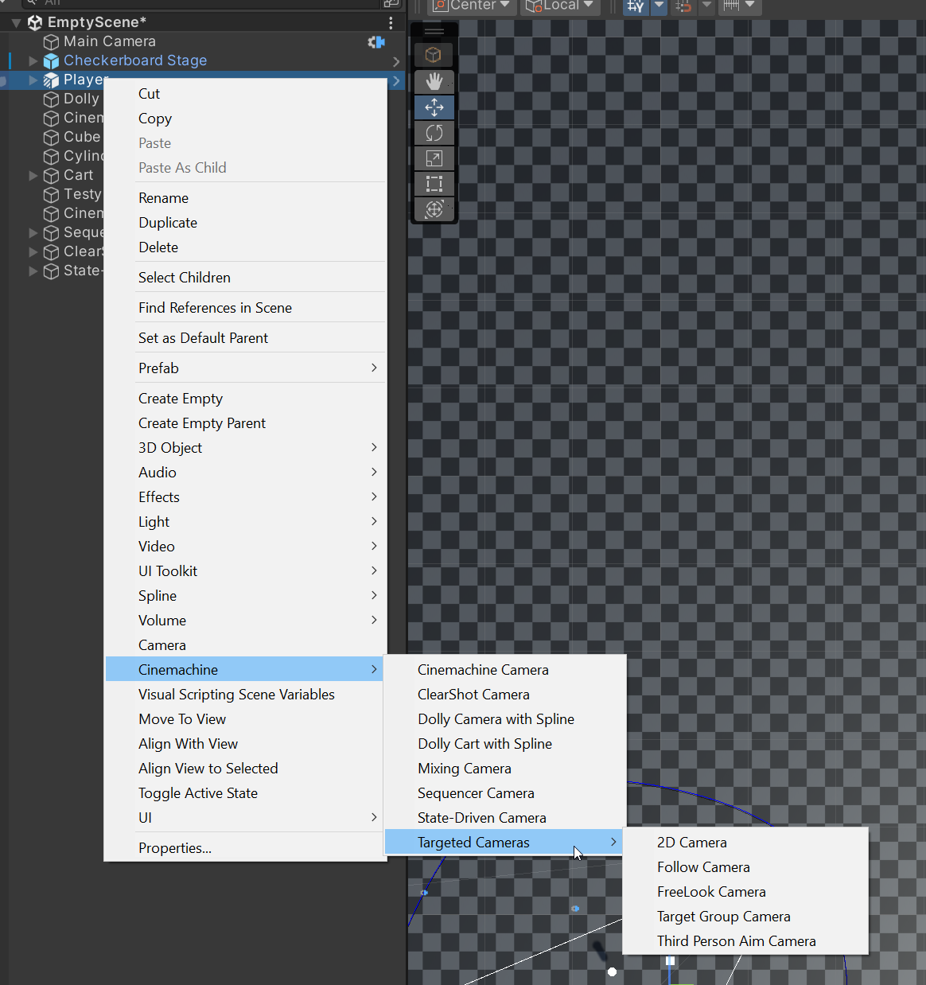Select the combined Transform tool

[434, 209]
